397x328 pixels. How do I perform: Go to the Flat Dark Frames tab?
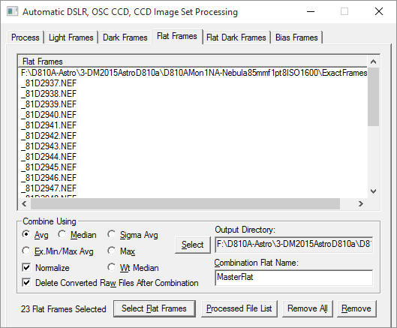(x=236, y=38)
